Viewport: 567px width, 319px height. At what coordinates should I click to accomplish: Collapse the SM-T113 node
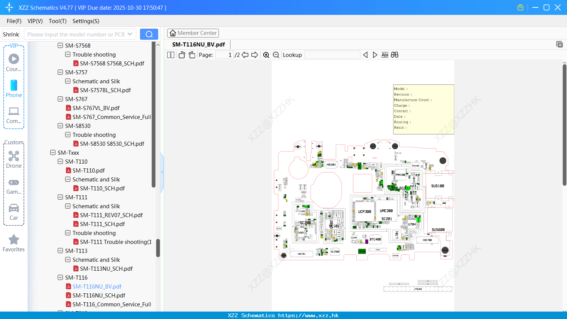coord(60,251)
